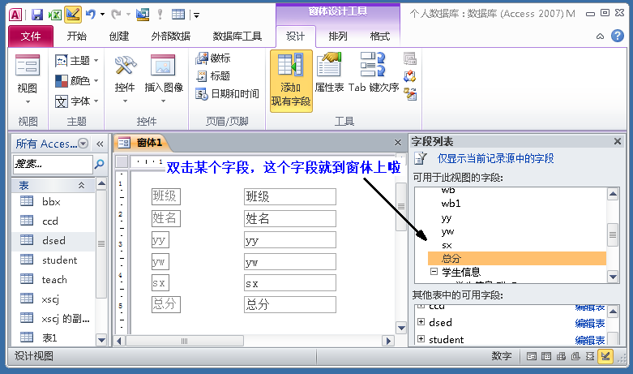Click the navigation pane 搜索 search box

[x=53, y=164]
